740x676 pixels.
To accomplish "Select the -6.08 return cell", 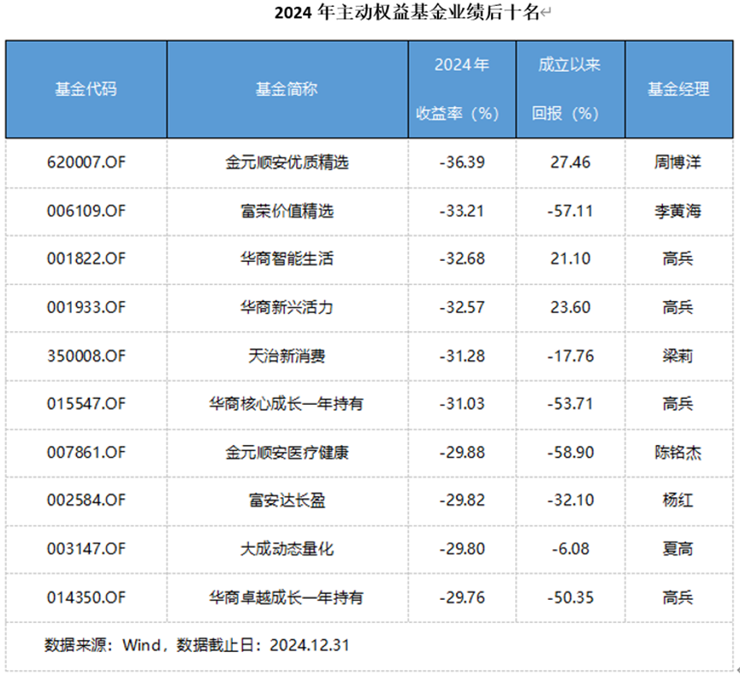I will pyautogui.click(x=571, y=549).
